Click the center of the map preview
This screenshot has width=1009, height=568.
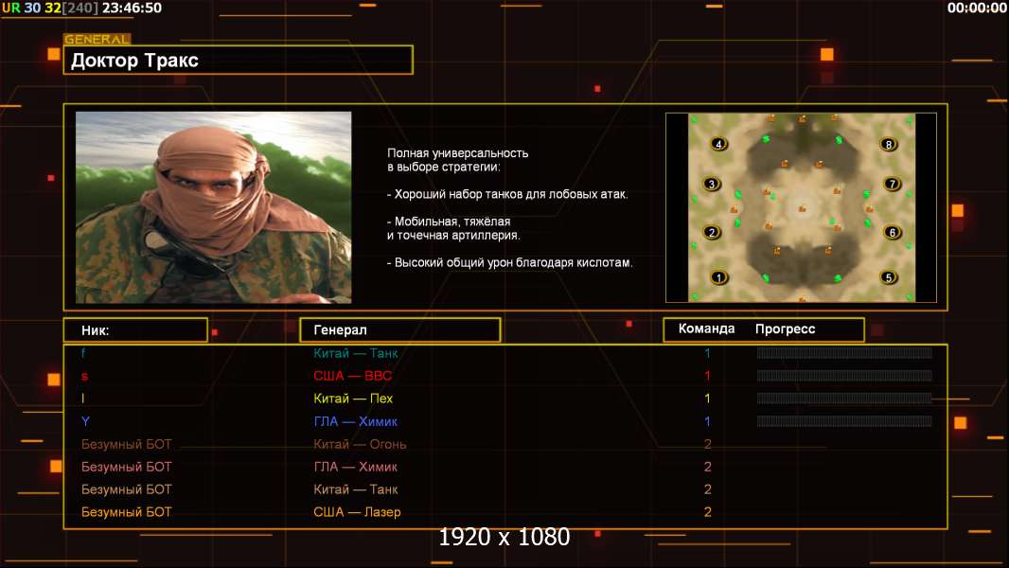[801, 207]
